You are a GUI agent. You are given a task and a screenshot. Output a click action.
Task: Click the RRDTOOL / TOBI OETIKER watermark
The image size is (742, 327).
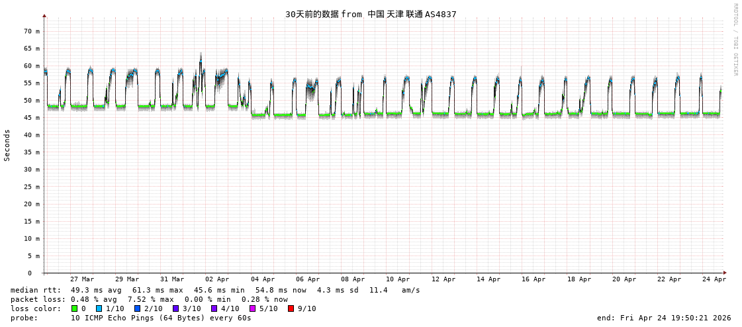[x=735, y=40]
